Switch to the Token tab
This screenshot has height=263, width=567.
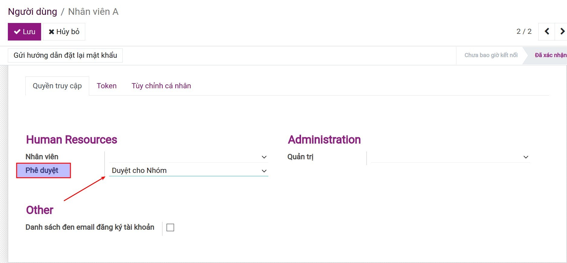click(106, 86)
